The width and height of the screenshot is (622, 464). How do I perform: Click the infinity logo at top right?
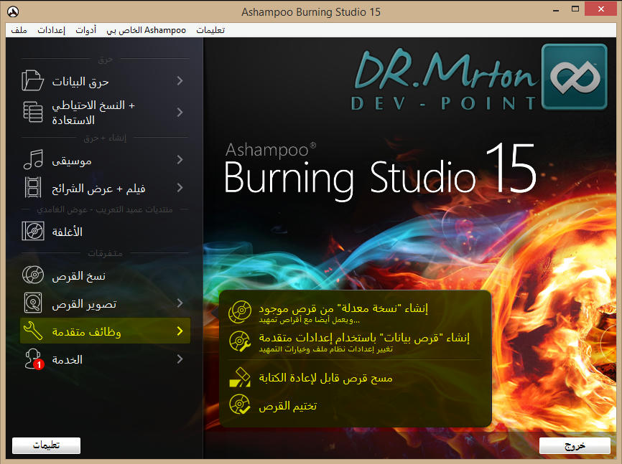click(x=575, y=77)
